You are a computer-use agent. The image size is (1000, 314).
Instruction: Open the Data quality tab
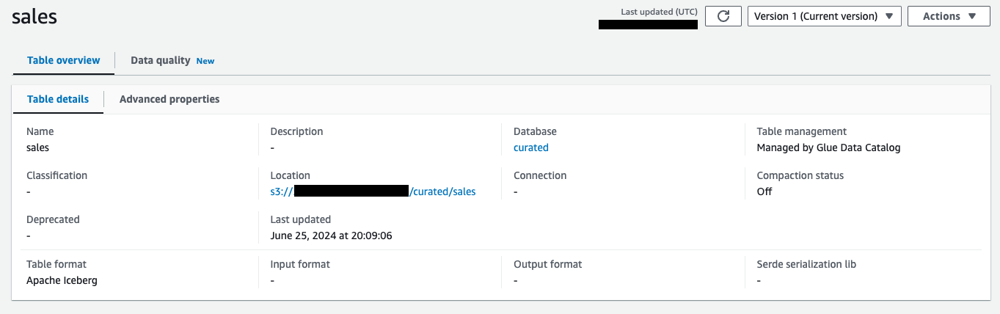(x=161, y=60)
